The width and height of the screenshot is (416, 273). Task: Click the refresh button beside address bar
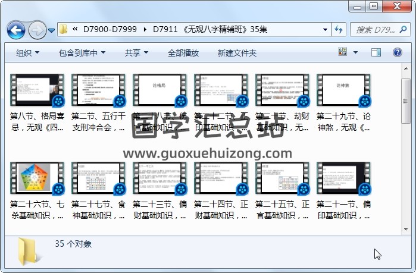coord(339,29)
